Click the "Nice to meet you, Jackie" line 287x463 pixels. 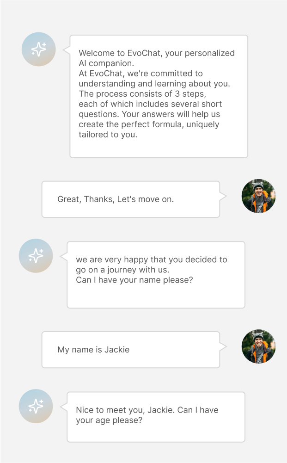(x=147, y=410)
